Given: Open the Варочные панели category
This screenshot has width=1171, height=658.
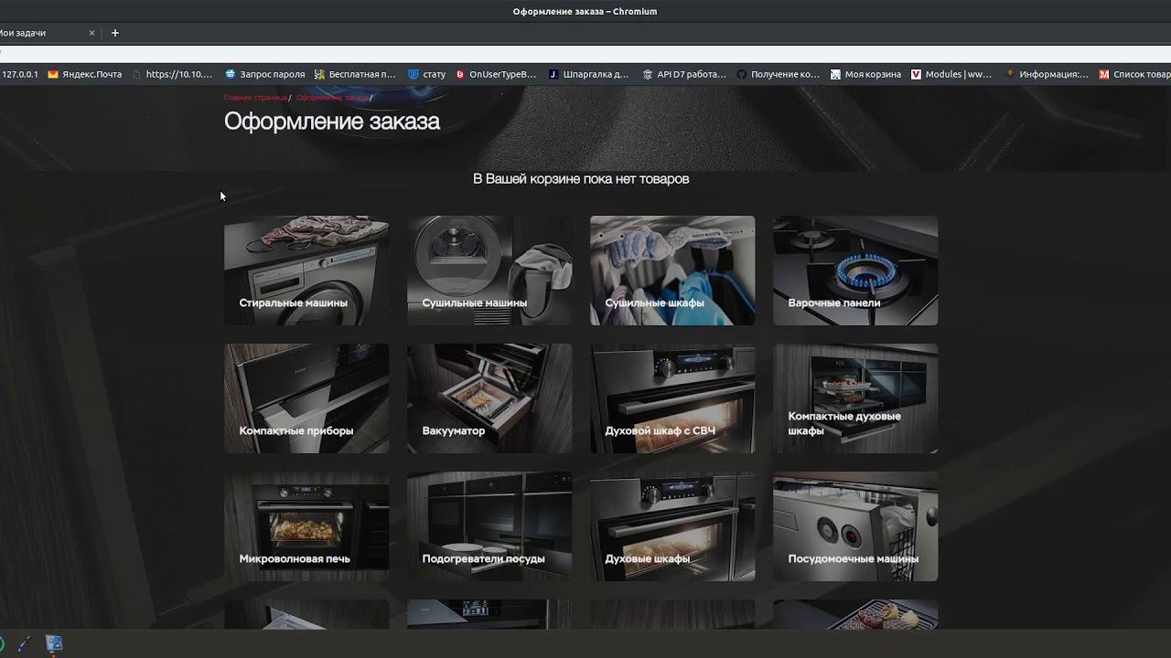Looking at the screenshot, I should pos(855,271).
